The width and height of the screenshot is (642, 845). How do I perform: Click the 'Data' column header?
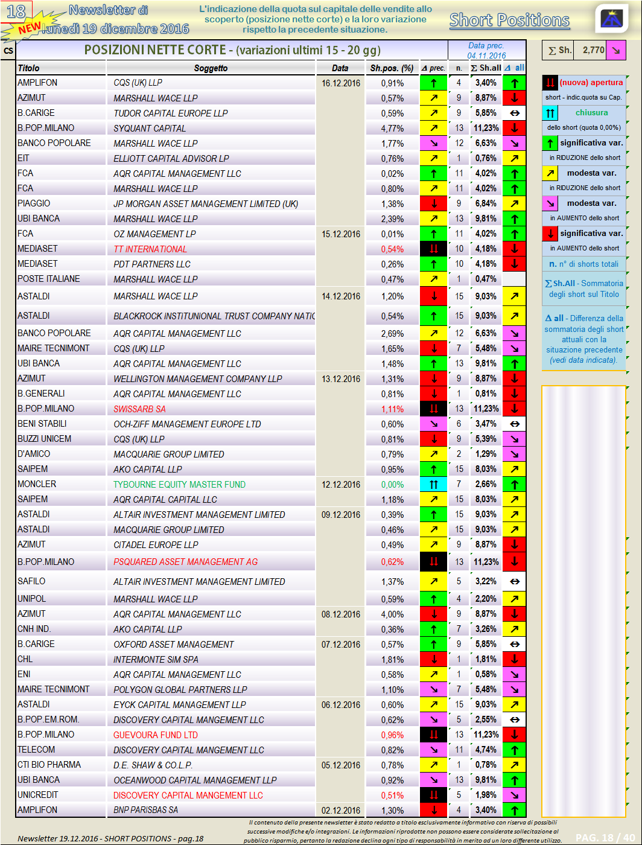pos(340,68)
